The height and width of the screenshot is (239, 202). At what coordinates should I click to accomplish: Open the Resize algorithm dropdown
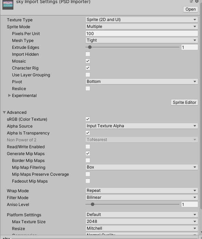(142, 228)
